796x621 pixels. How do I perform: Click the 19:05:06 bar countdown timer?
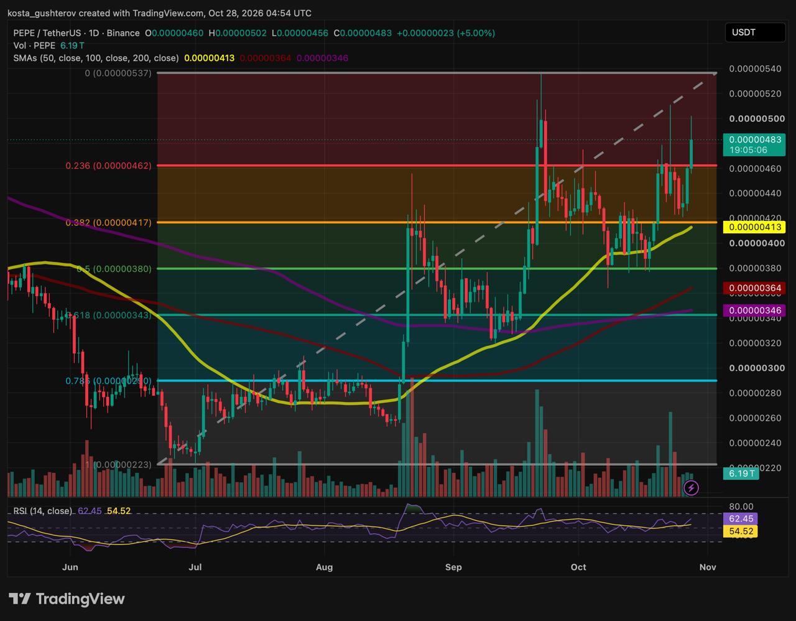coord(748,150)
